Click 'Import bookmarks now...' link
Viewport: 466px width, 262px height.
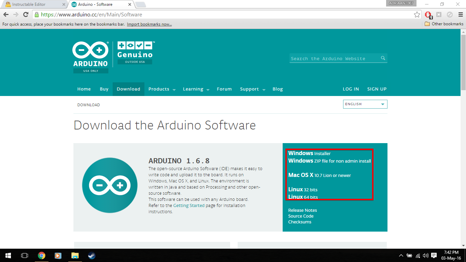[x=149, y=24]
